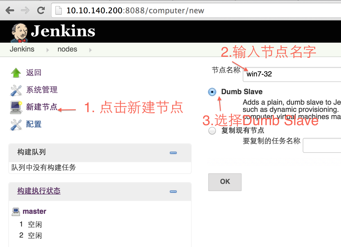Click the Jenkins breadcrumb
The image size is (341, 247).
pos(22,49)
